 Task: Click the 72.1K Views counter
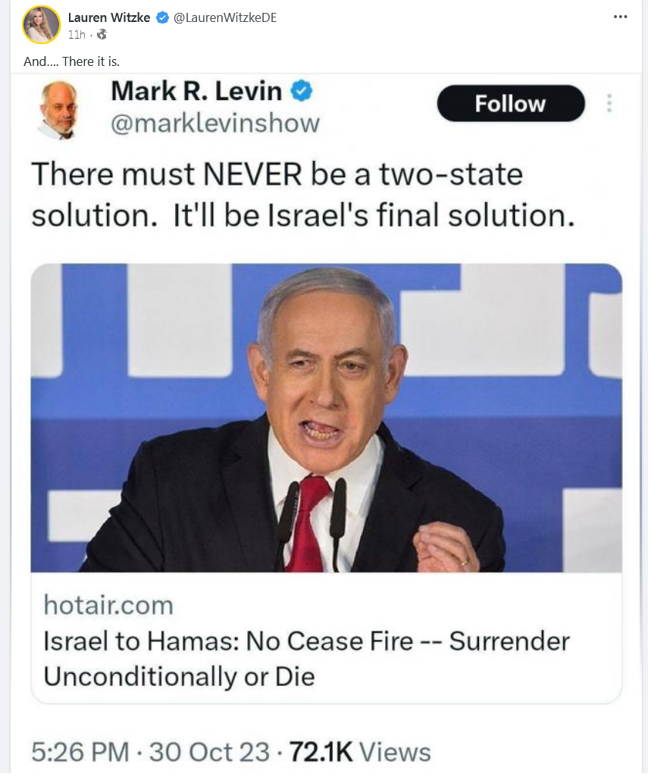(360, 752)
